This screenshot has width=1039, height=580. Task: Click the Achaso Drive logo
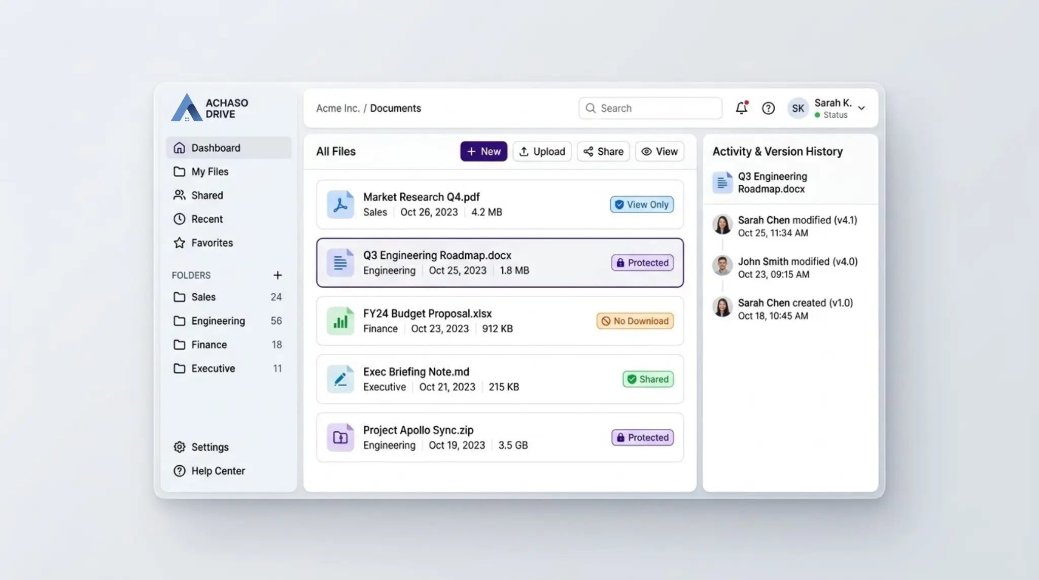pos(210,108)
